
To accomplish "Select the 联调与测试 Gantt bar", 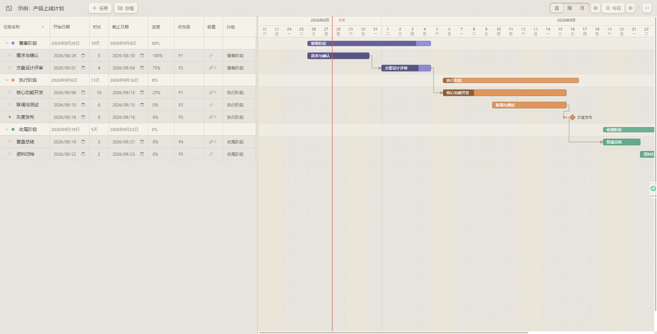I will [x=529, y=105].
